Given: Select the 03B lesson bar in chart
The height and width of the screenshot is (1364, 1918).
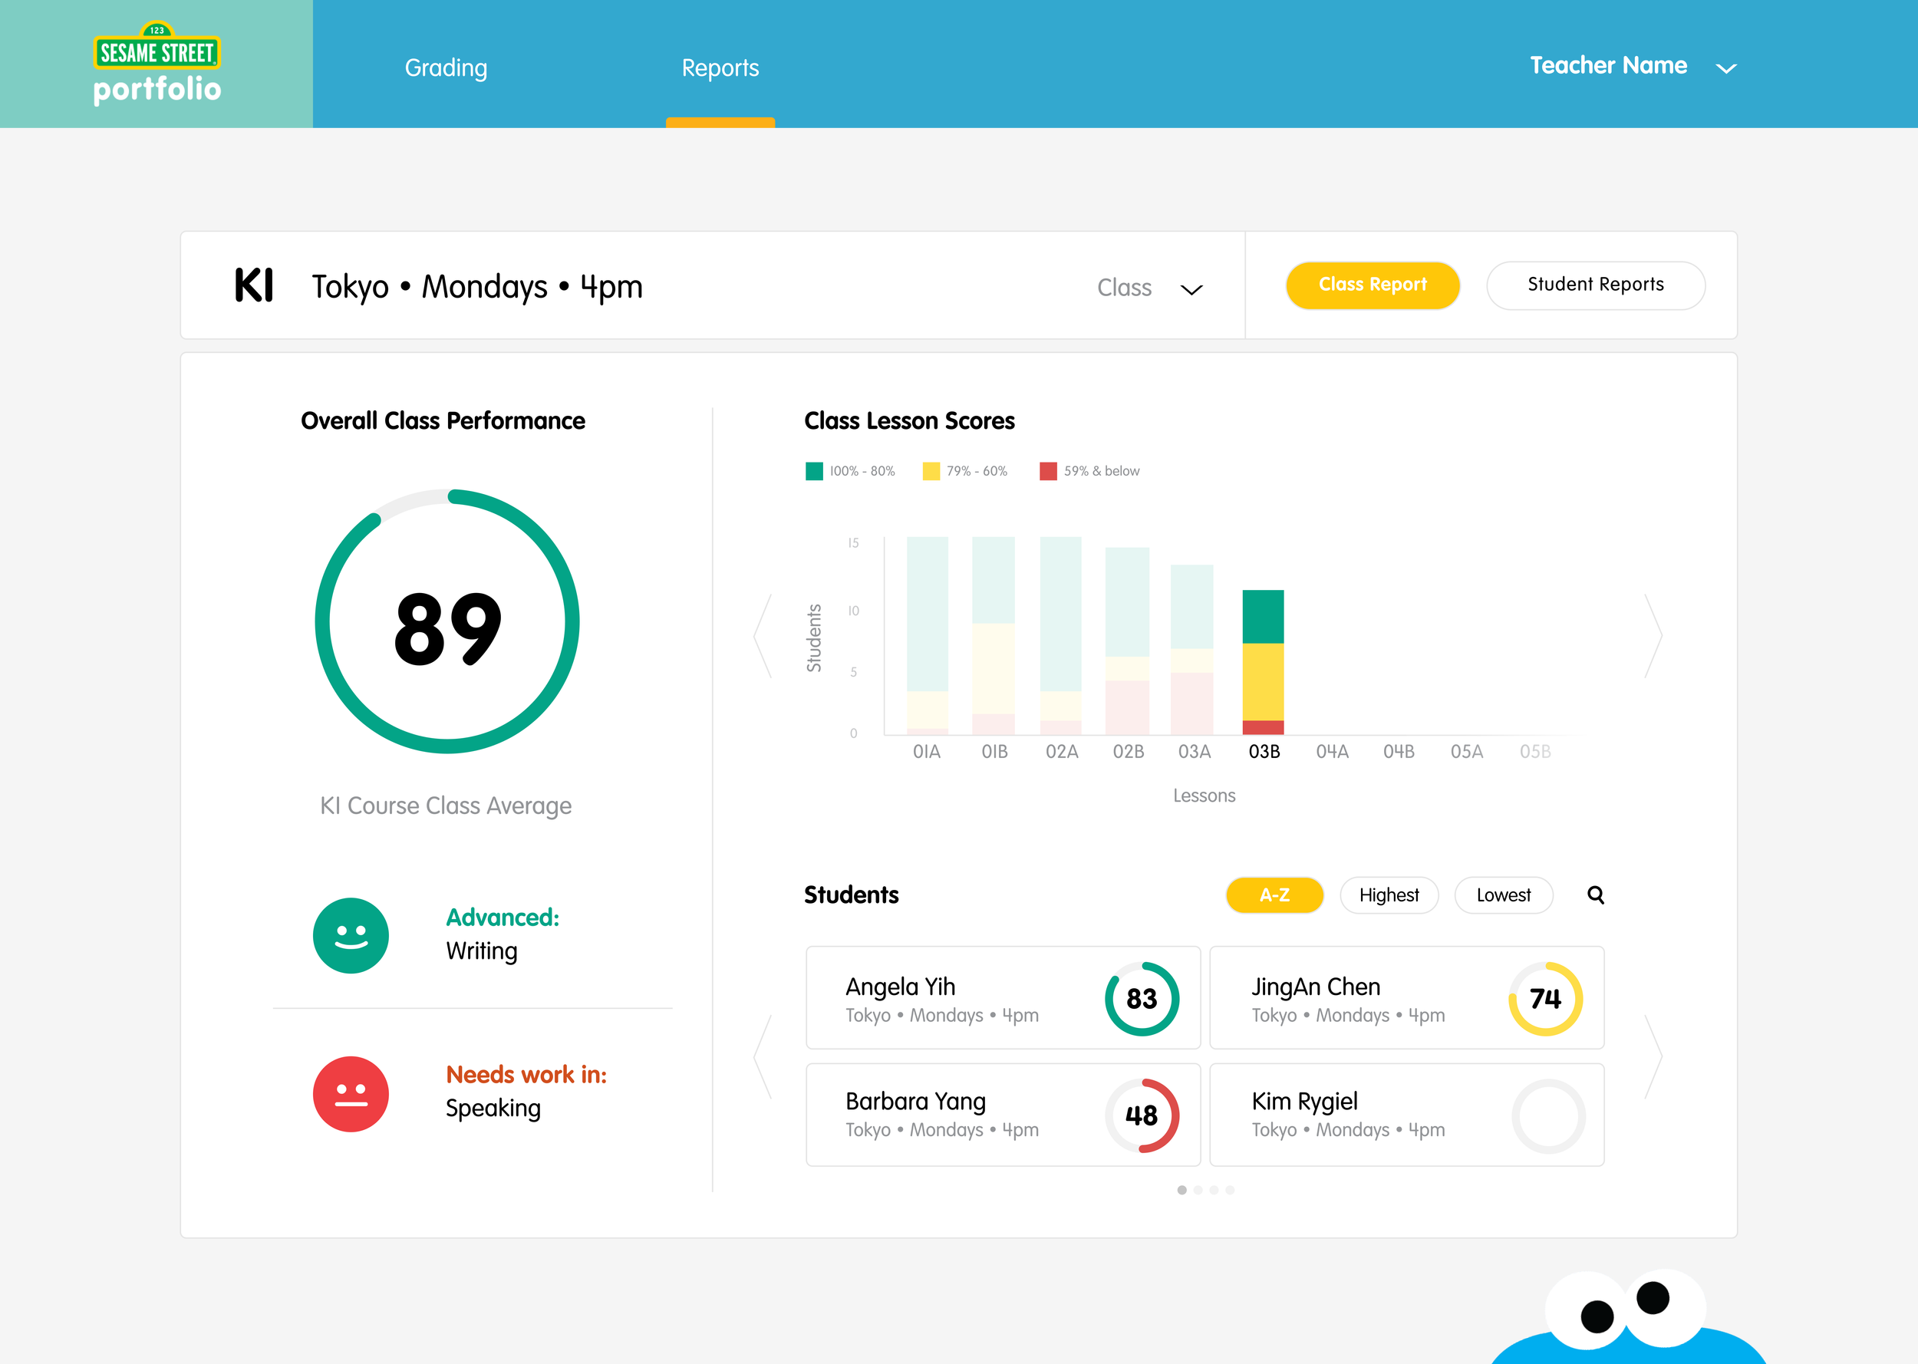Looking at the screenshot, I should click(1263, 664).
